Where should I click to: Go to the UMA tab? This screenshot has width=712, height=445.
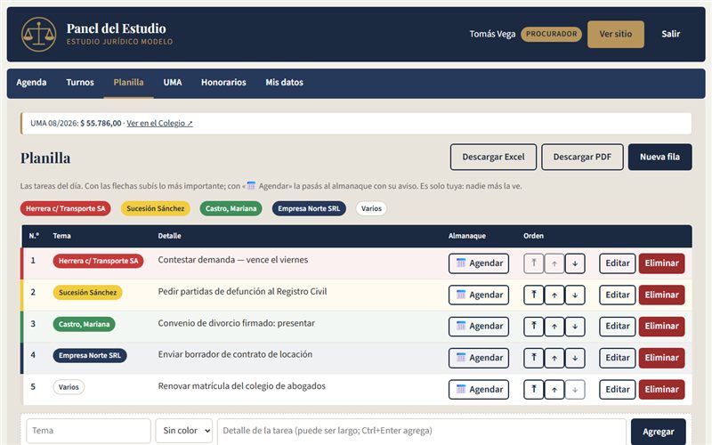pyautogui.click(x=173, y=83)
